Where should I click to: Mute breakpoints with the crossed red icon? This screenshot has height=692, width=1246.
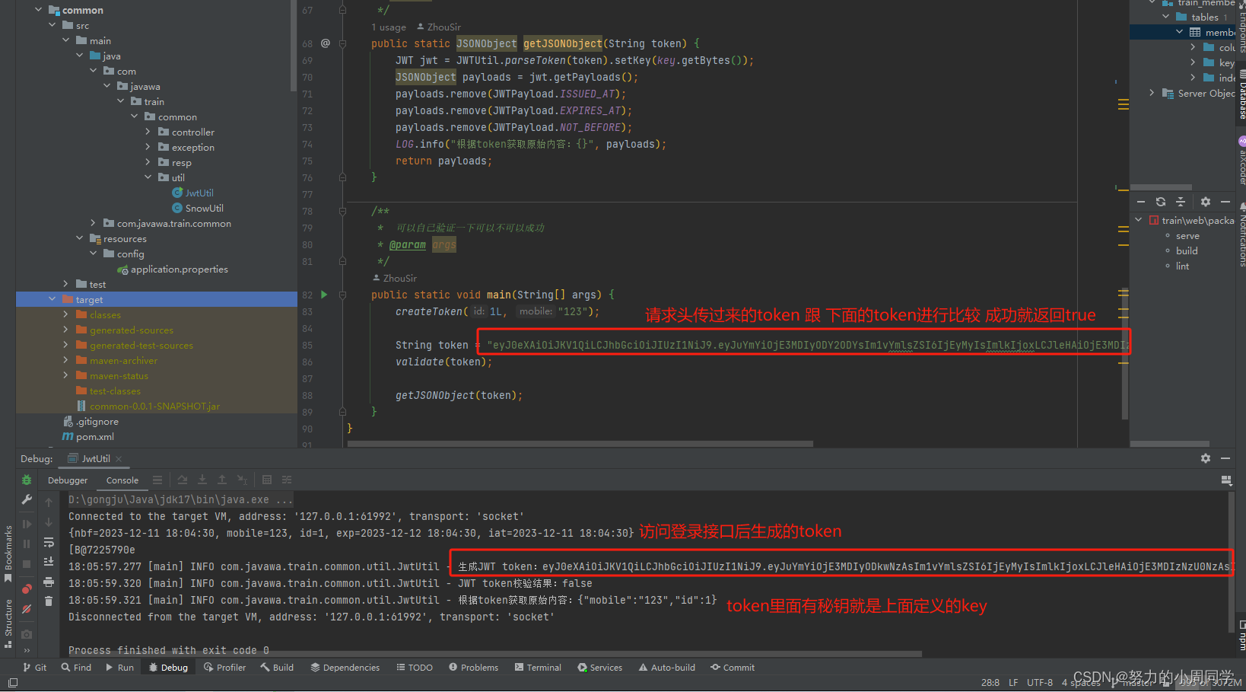tap(27, 607)
